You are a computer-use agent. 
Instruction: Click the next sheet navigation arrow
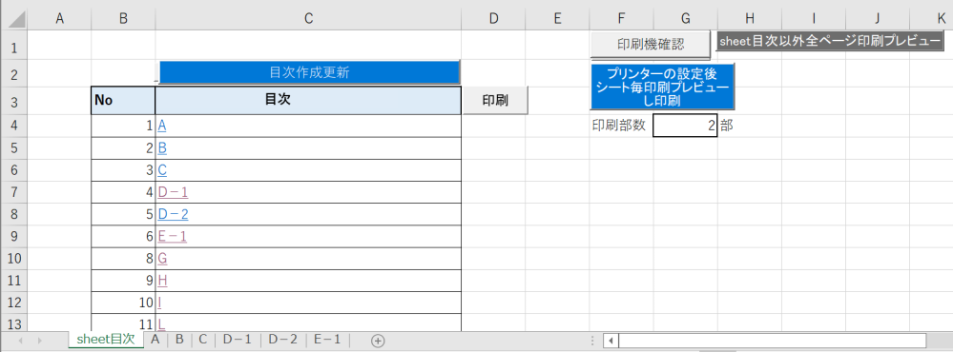[x=39, y=341]
